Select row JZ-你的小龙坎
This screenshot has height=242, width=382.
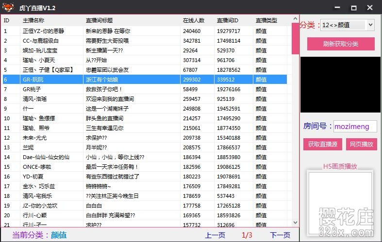click(x=145, y=206)
